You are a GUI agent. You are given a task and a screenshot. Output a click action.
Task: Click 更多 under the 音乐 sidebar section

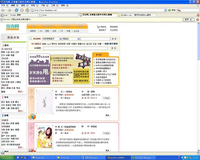(20, 111)
